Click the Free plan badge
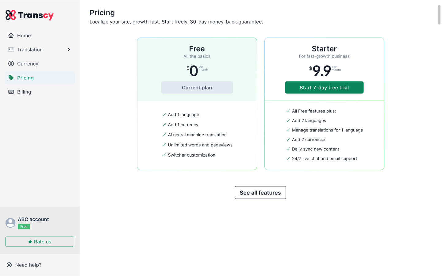Viewport: 442px width, 276px height. (x=24, y=227)
